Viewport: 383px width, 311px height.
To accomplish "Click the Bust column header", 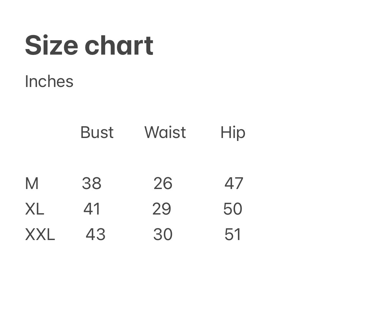I will click(x=97, y=132).
